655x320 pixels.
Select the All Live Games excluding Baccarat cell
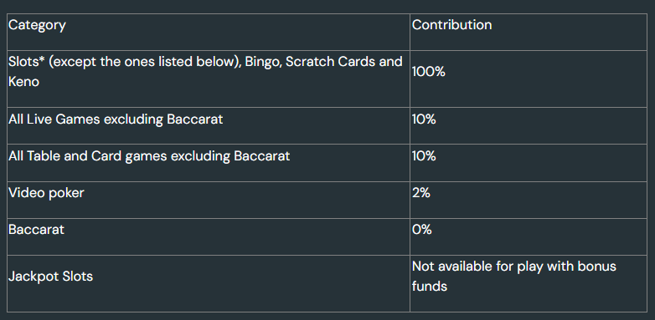[209, 126]
